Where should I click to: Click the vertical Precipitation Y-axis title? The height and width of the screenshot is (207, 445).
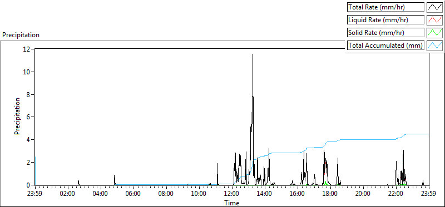[x=17, y=116]
